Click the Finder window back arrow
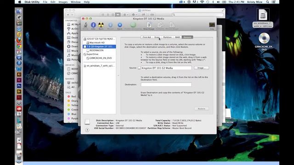Viewport: 294px width, 165px height. [x=68, y=15]
